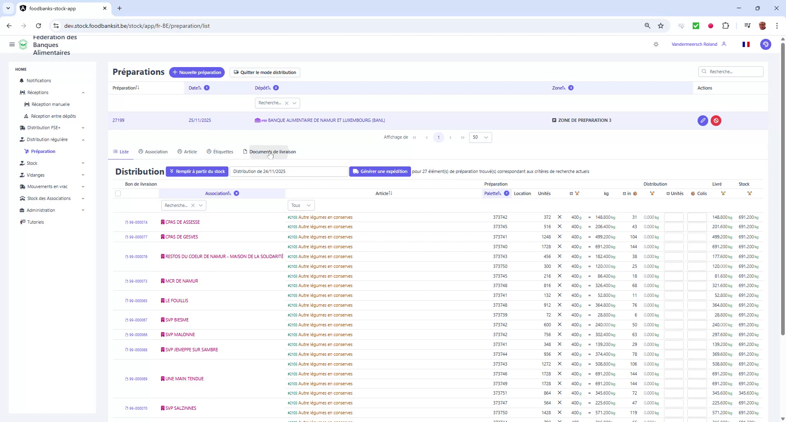Toggle light/dark theme with the sun icon
Viewport: 786px width, 422px height.
coord(656,44)
